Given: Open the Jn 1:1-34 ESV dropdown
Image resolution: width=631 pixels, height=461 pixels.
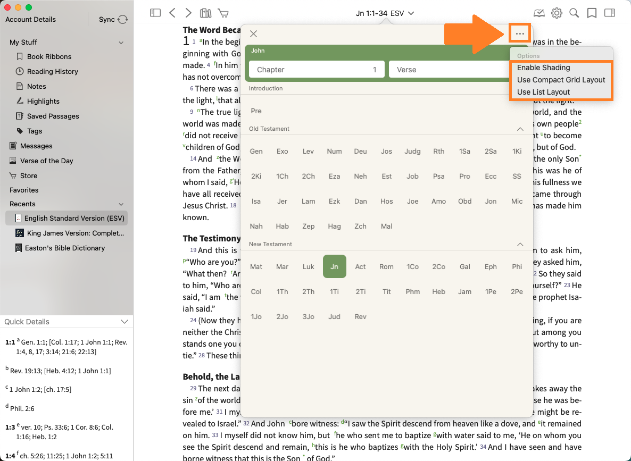Looking at the screenshot, I should pos(385,13).
